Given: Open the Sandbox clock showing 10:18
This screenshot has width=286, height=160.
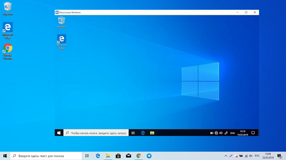Looking at the screenshot, I should click(x=243, y=133).
